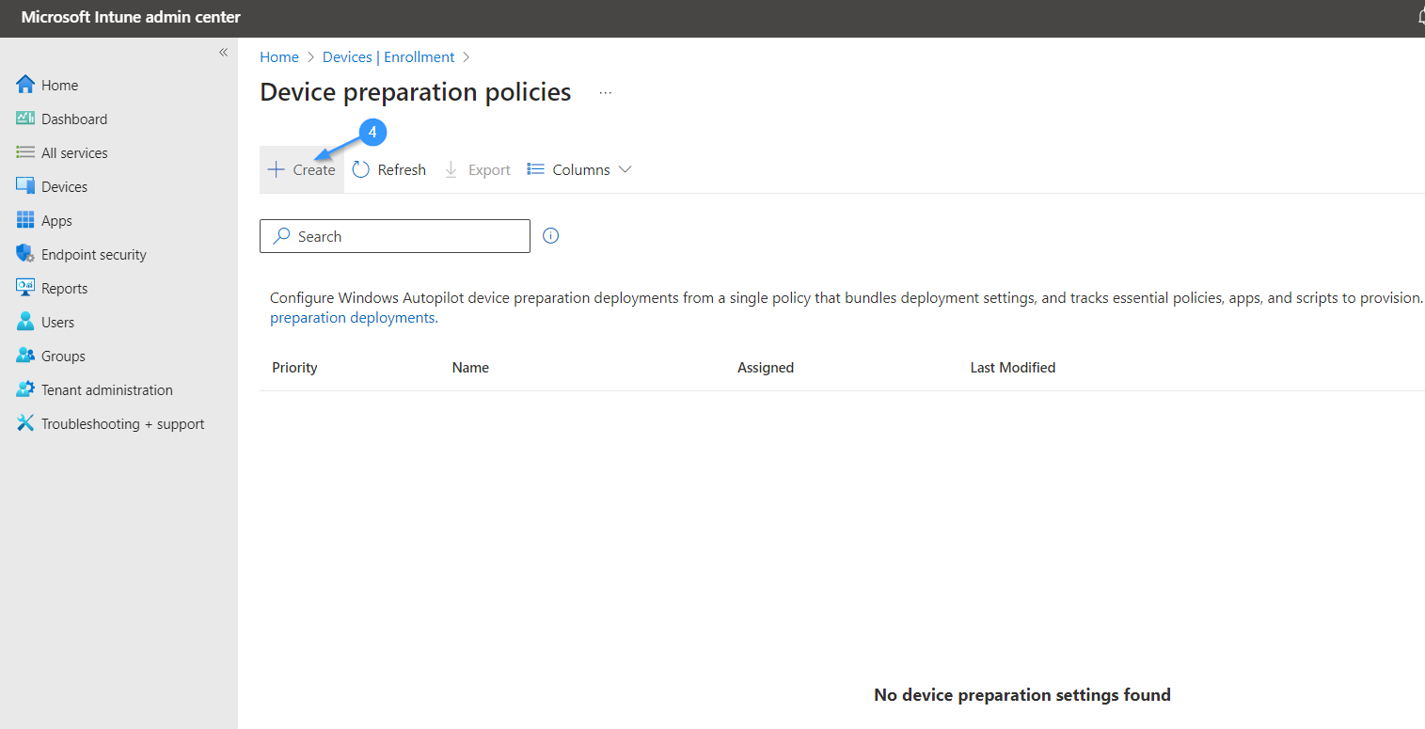Click the Reports icon in sidebar
The image size is (1425, 729).
coord(25,288)
